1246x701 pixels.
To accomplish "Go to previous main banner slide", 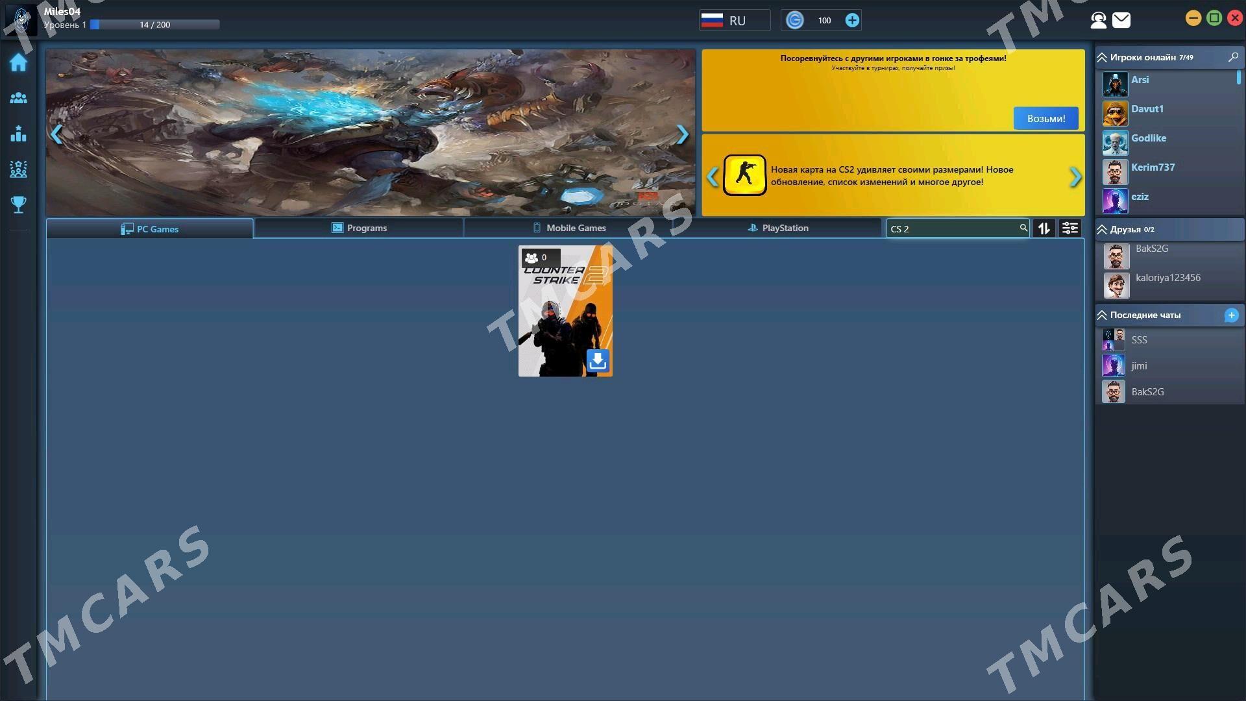I will [56, 134].
